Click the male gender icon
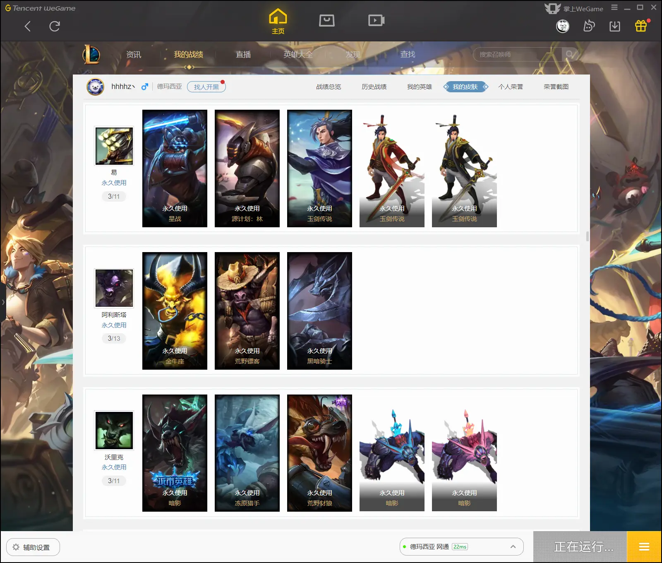 [144, 87]
